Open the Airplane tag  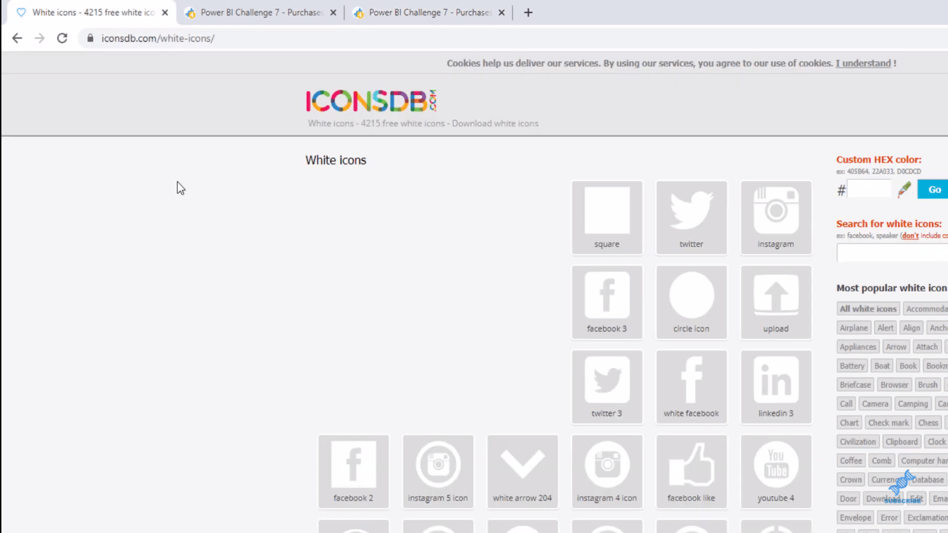click(x=854, y=328)
